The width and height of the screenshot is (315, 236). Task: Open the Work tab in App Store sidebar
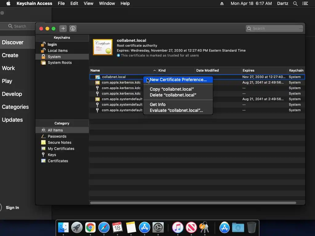point(8,68)
